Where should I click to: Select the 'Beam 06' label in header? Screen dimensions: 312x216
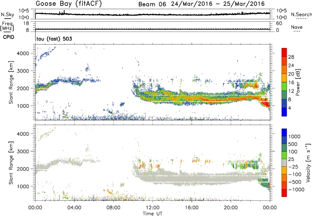[x=152, y=4]
